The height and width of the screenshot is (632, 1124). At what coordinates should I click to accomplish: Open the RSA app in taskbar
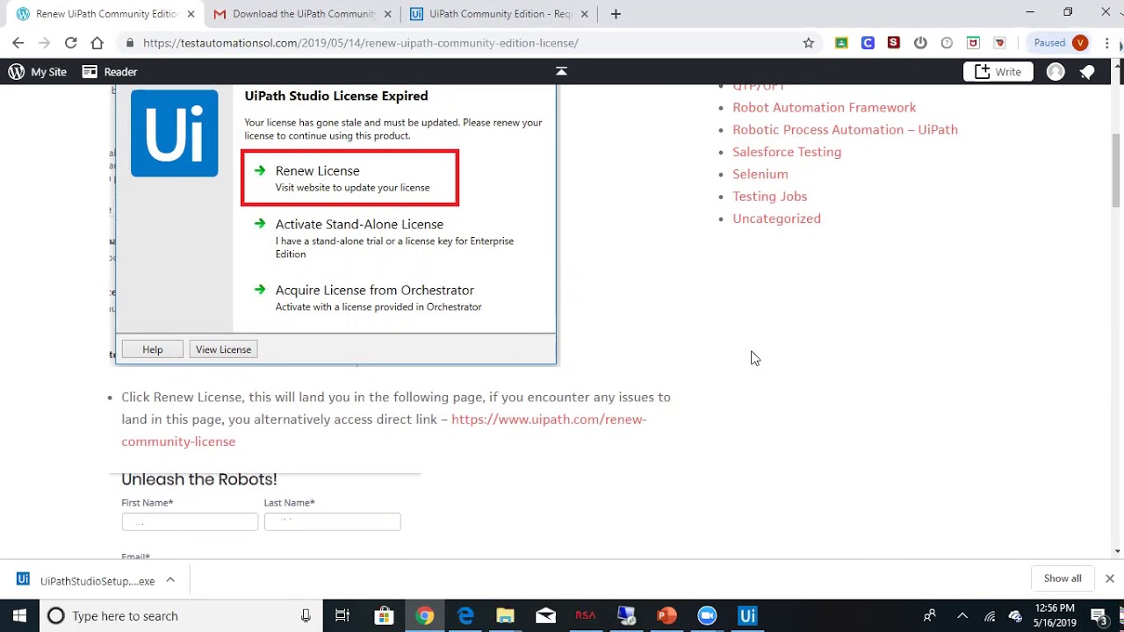586,615
